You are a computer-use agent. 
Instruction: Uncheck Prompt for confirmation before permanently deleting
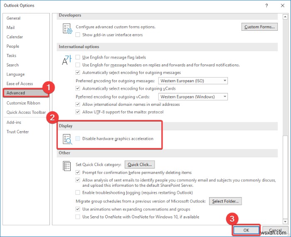coord(78,173)
